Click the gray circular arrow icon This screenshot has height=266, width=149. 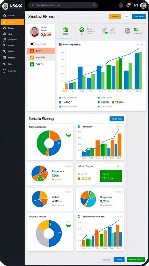click(x=127, y=31)
